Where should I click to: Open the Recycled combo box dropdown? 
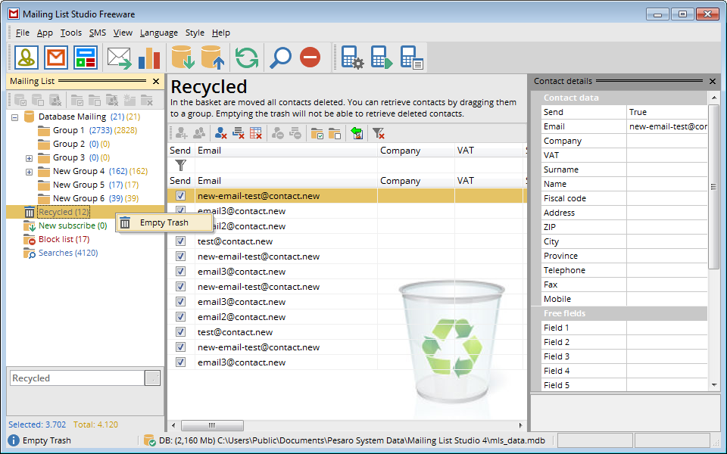152,378
